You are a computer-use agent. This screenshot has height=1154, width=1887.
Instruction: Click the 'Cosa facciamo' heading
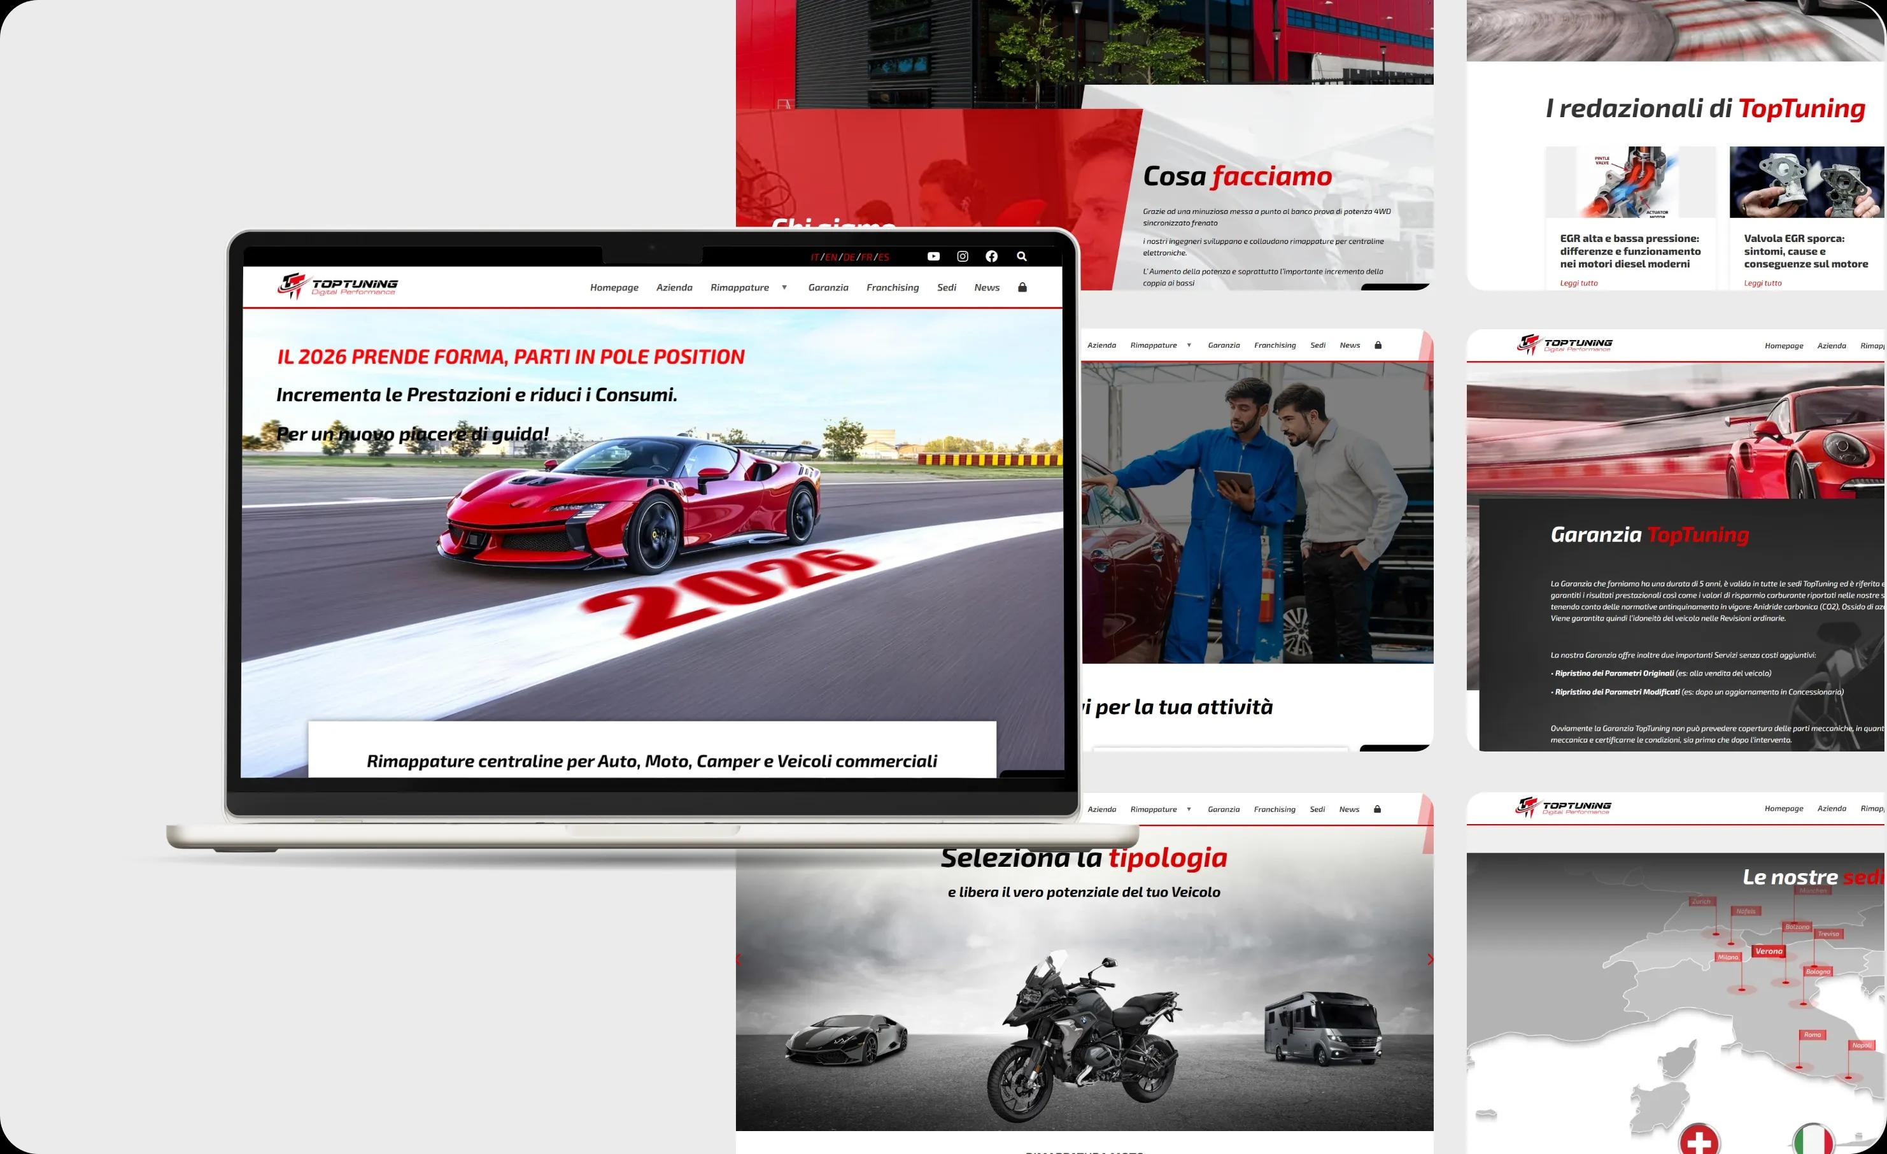click(x=1238, y=176)
